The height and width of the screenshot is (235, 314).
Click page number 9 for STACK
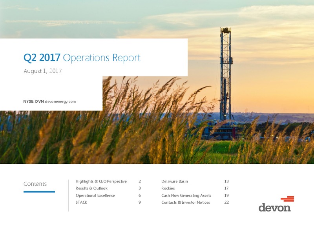click(x=140, y=202)
